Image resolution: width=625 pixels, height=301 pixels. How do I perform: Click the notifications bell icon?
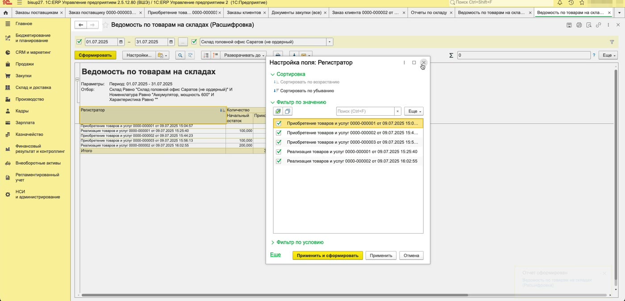(x=560, y=3)
